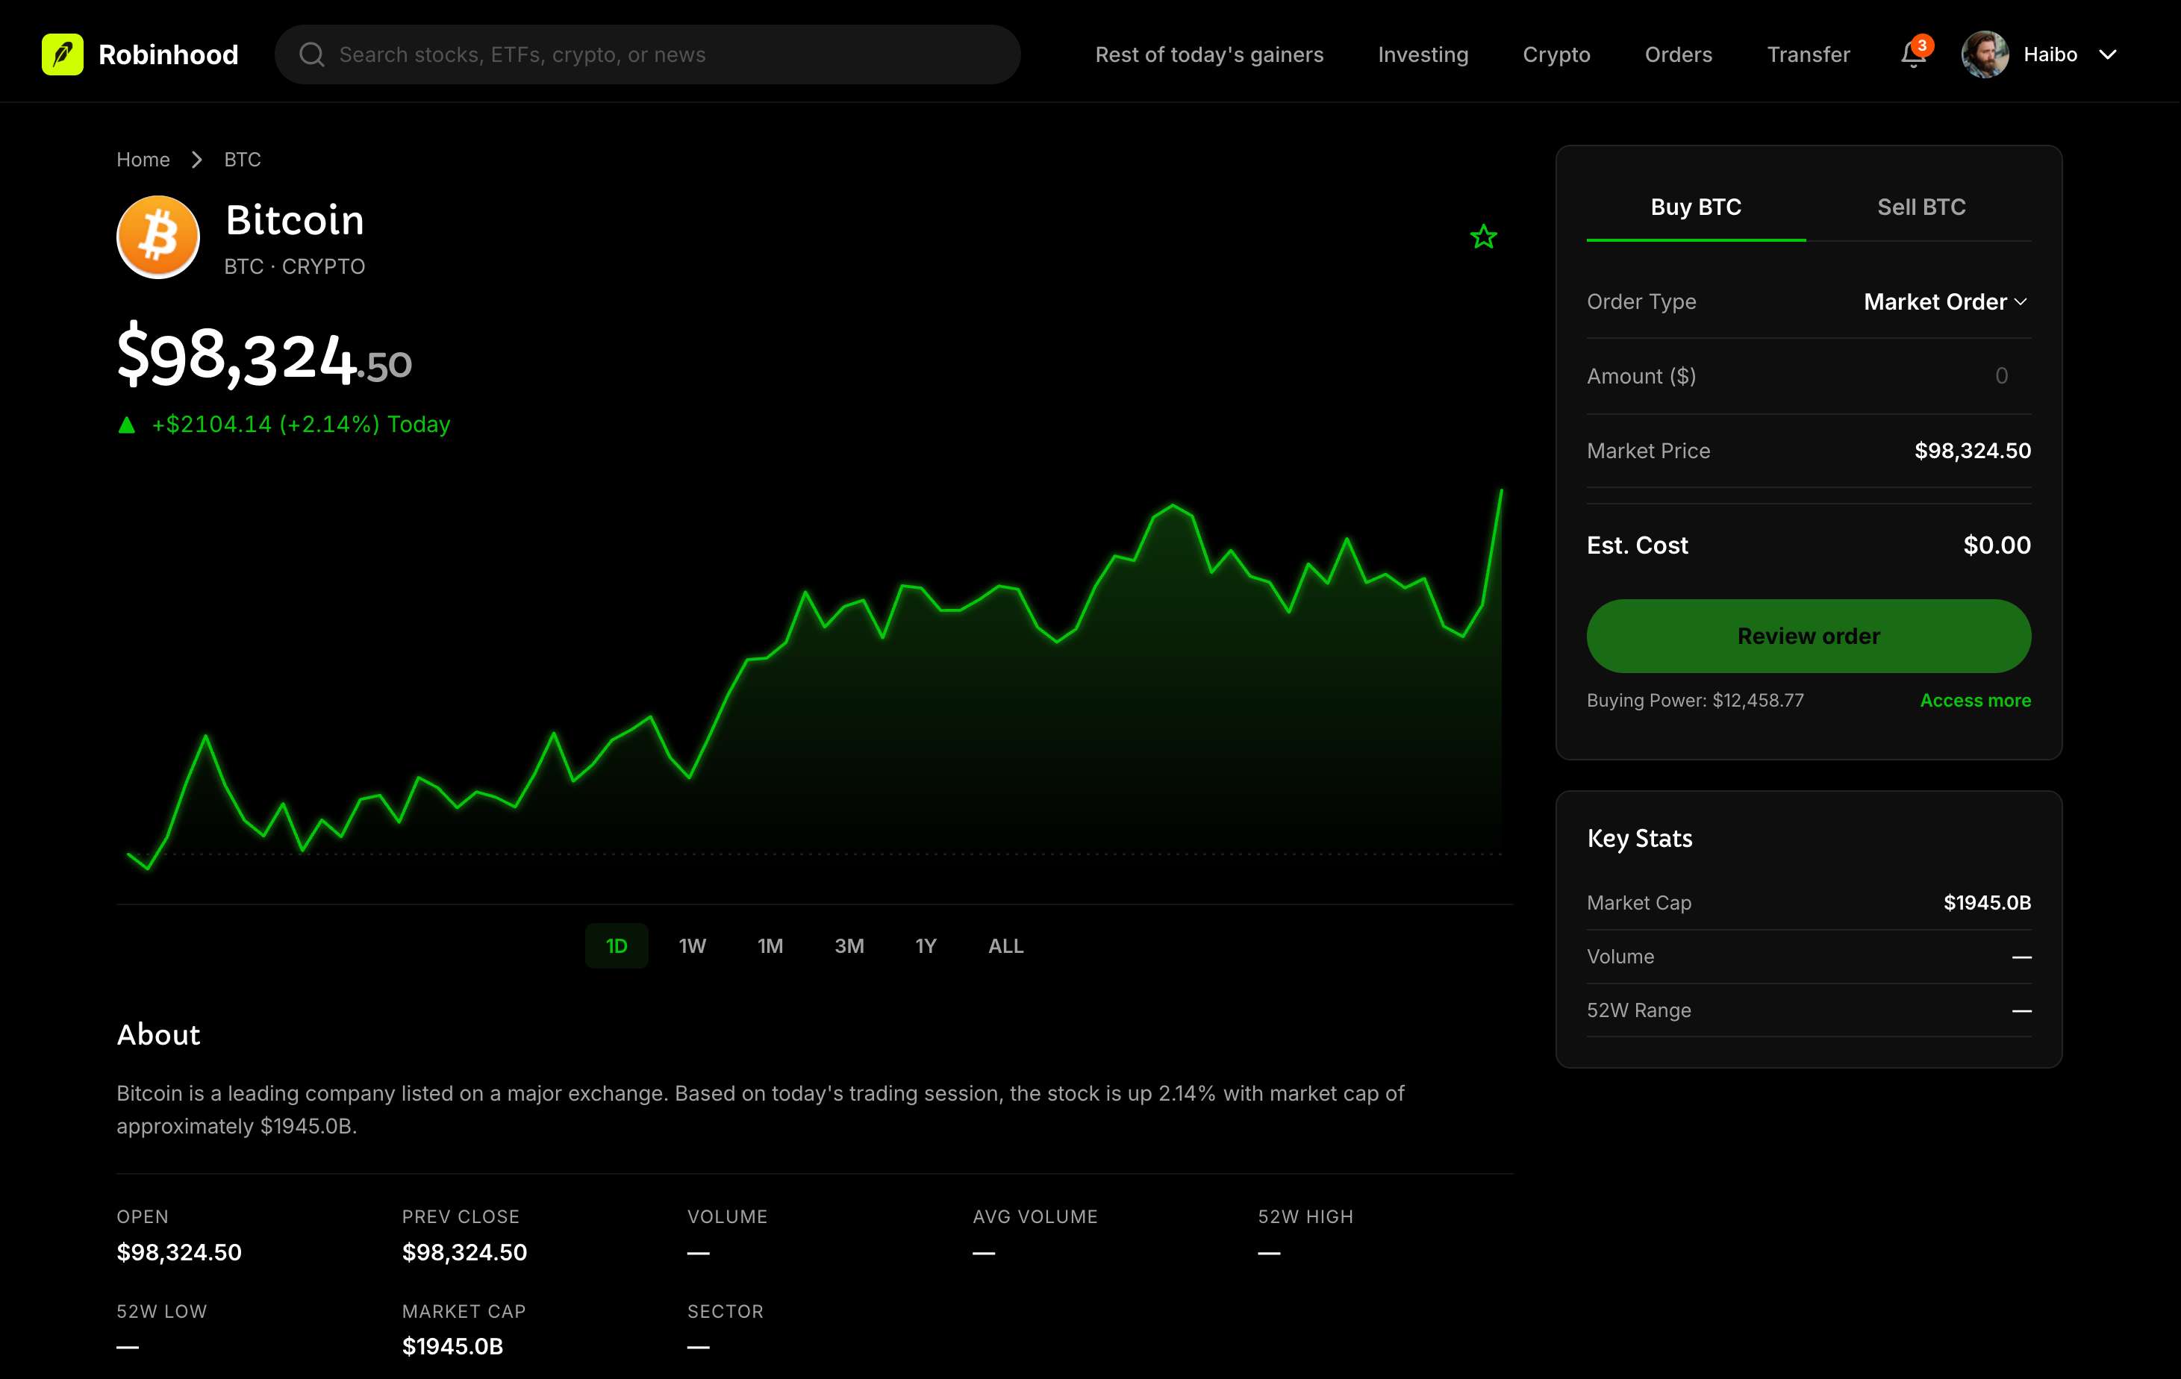This screenshot has width=2181, height=1379.
Task: Click the 52W LOW label
Action: [x=161, y=1311]
